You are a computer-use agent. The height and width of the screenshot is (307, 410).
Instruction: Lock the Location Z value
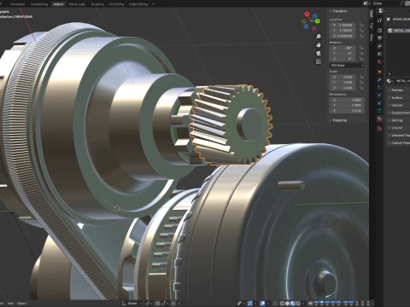pyautogui.click(x=361, y=36)
